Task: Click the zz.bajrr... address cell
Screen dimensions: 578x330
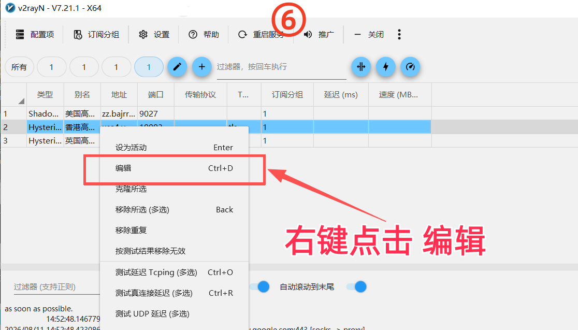Action: 119,113
